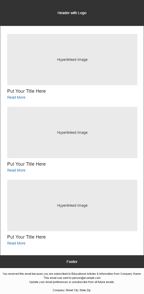Viewport: 144px width, 294px height.
Task: Click the Company Street City State Zip address
Action: pos(71,290)
